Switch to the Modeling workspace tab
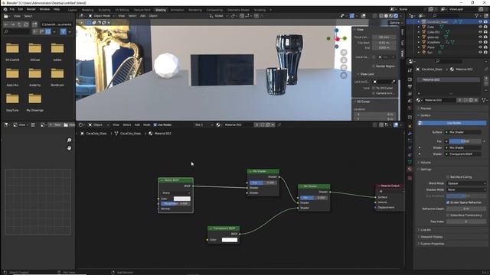Image resolution: width=490 pixels, height=275 pixels. [x=87, y=10]
